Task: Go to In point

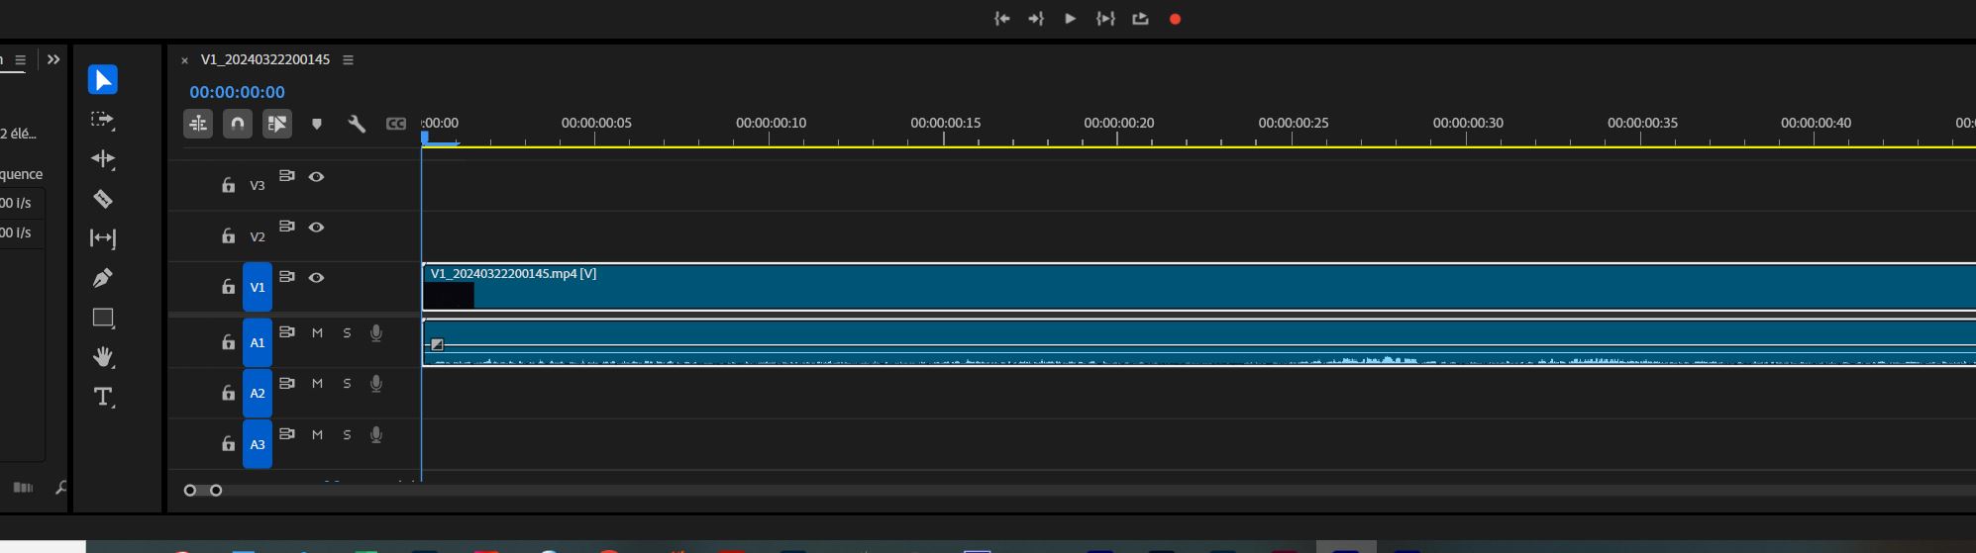Action: 1001,19
